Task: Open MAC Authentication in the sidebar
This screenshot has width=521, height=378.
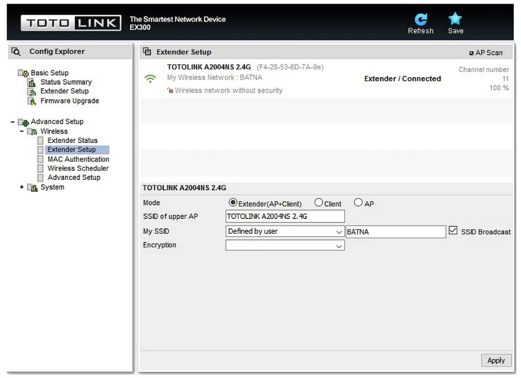Action: pos(78,159)
